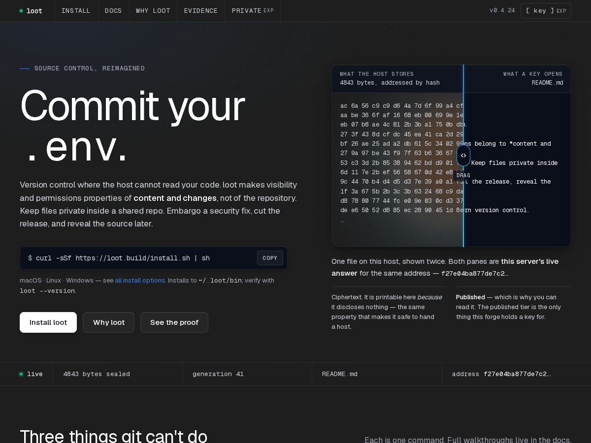This screenshot has width=591, height=443.
Task: Open the PRIVATE EXP nav item
Action: click(253, 11)
